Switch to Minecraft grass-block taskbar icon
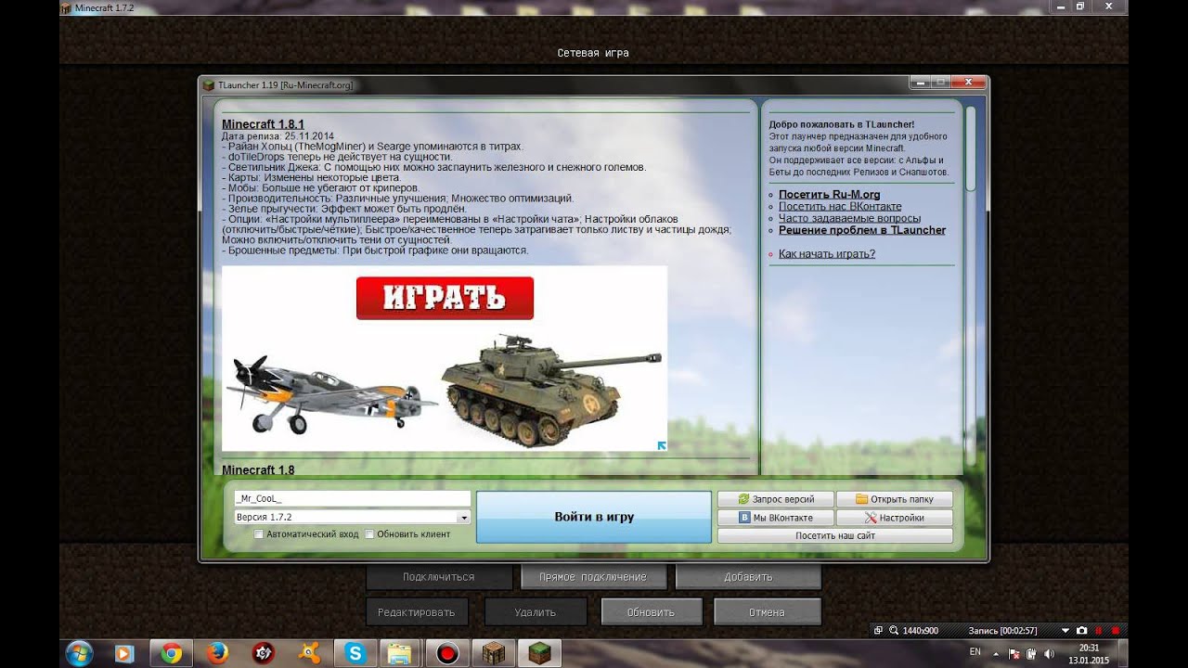This screenshot has height=668, width=1188. (x=539, y=653)
